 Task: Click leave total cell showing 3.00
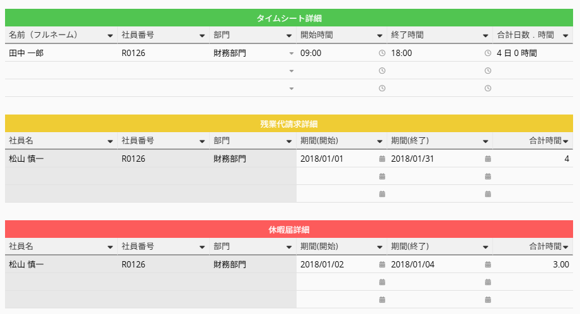pos(532,264)
